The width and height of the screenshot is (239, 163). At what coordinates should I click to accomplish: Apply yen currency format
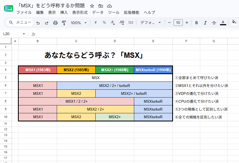click(x=96, y=23)
